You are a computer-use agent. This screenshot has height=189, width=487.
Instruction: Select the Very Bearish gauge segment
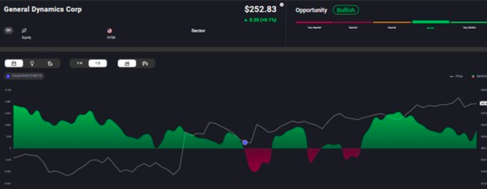314,22
